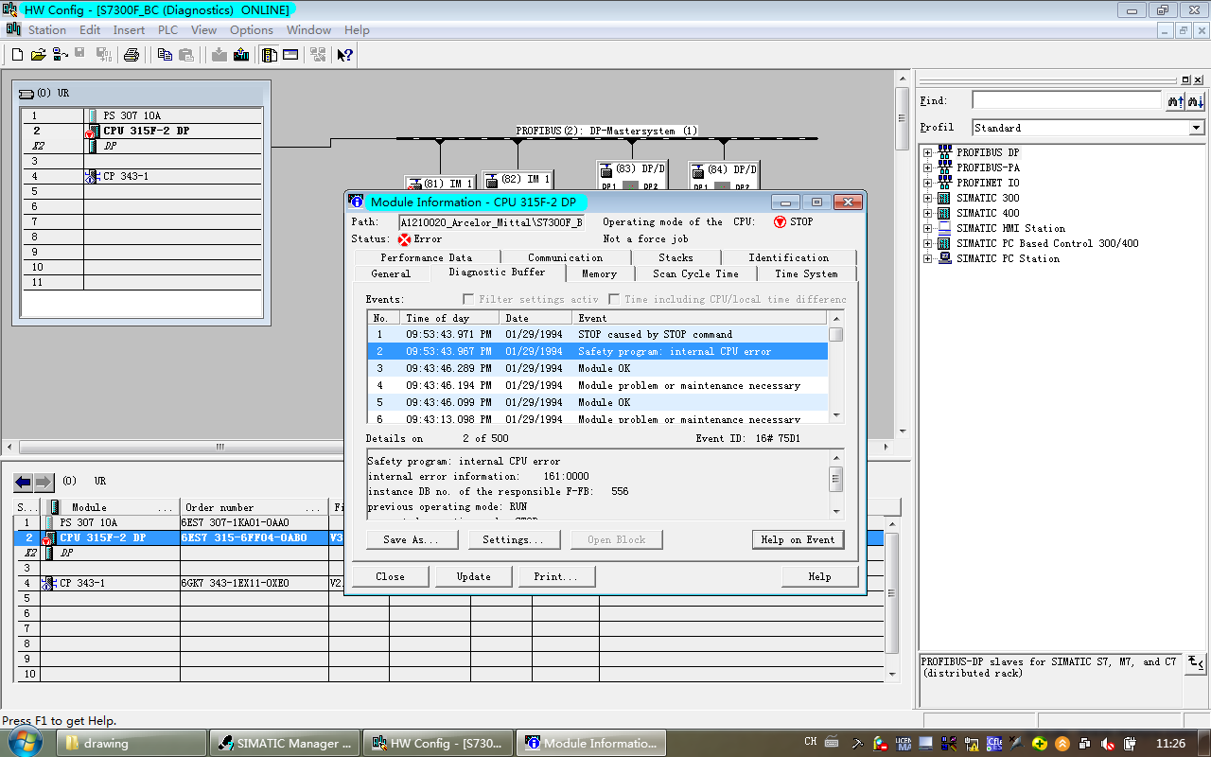
Task: Toggle the Filter settings active checkbox
Action: click(x=468, y=299)
